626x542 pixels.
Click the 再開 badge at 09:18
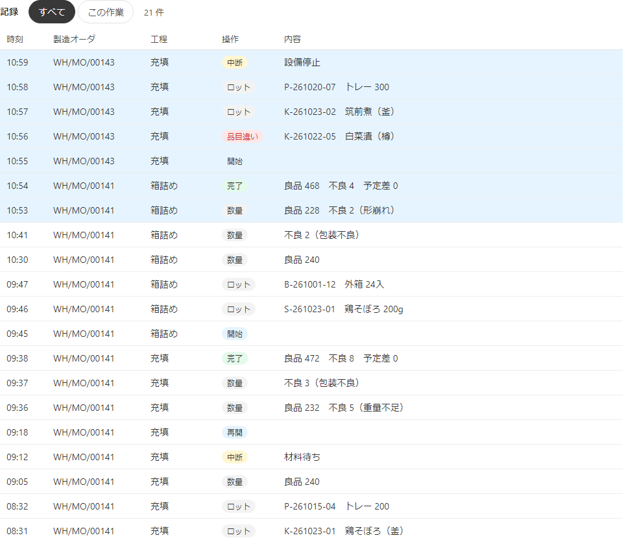coord(235,432)
